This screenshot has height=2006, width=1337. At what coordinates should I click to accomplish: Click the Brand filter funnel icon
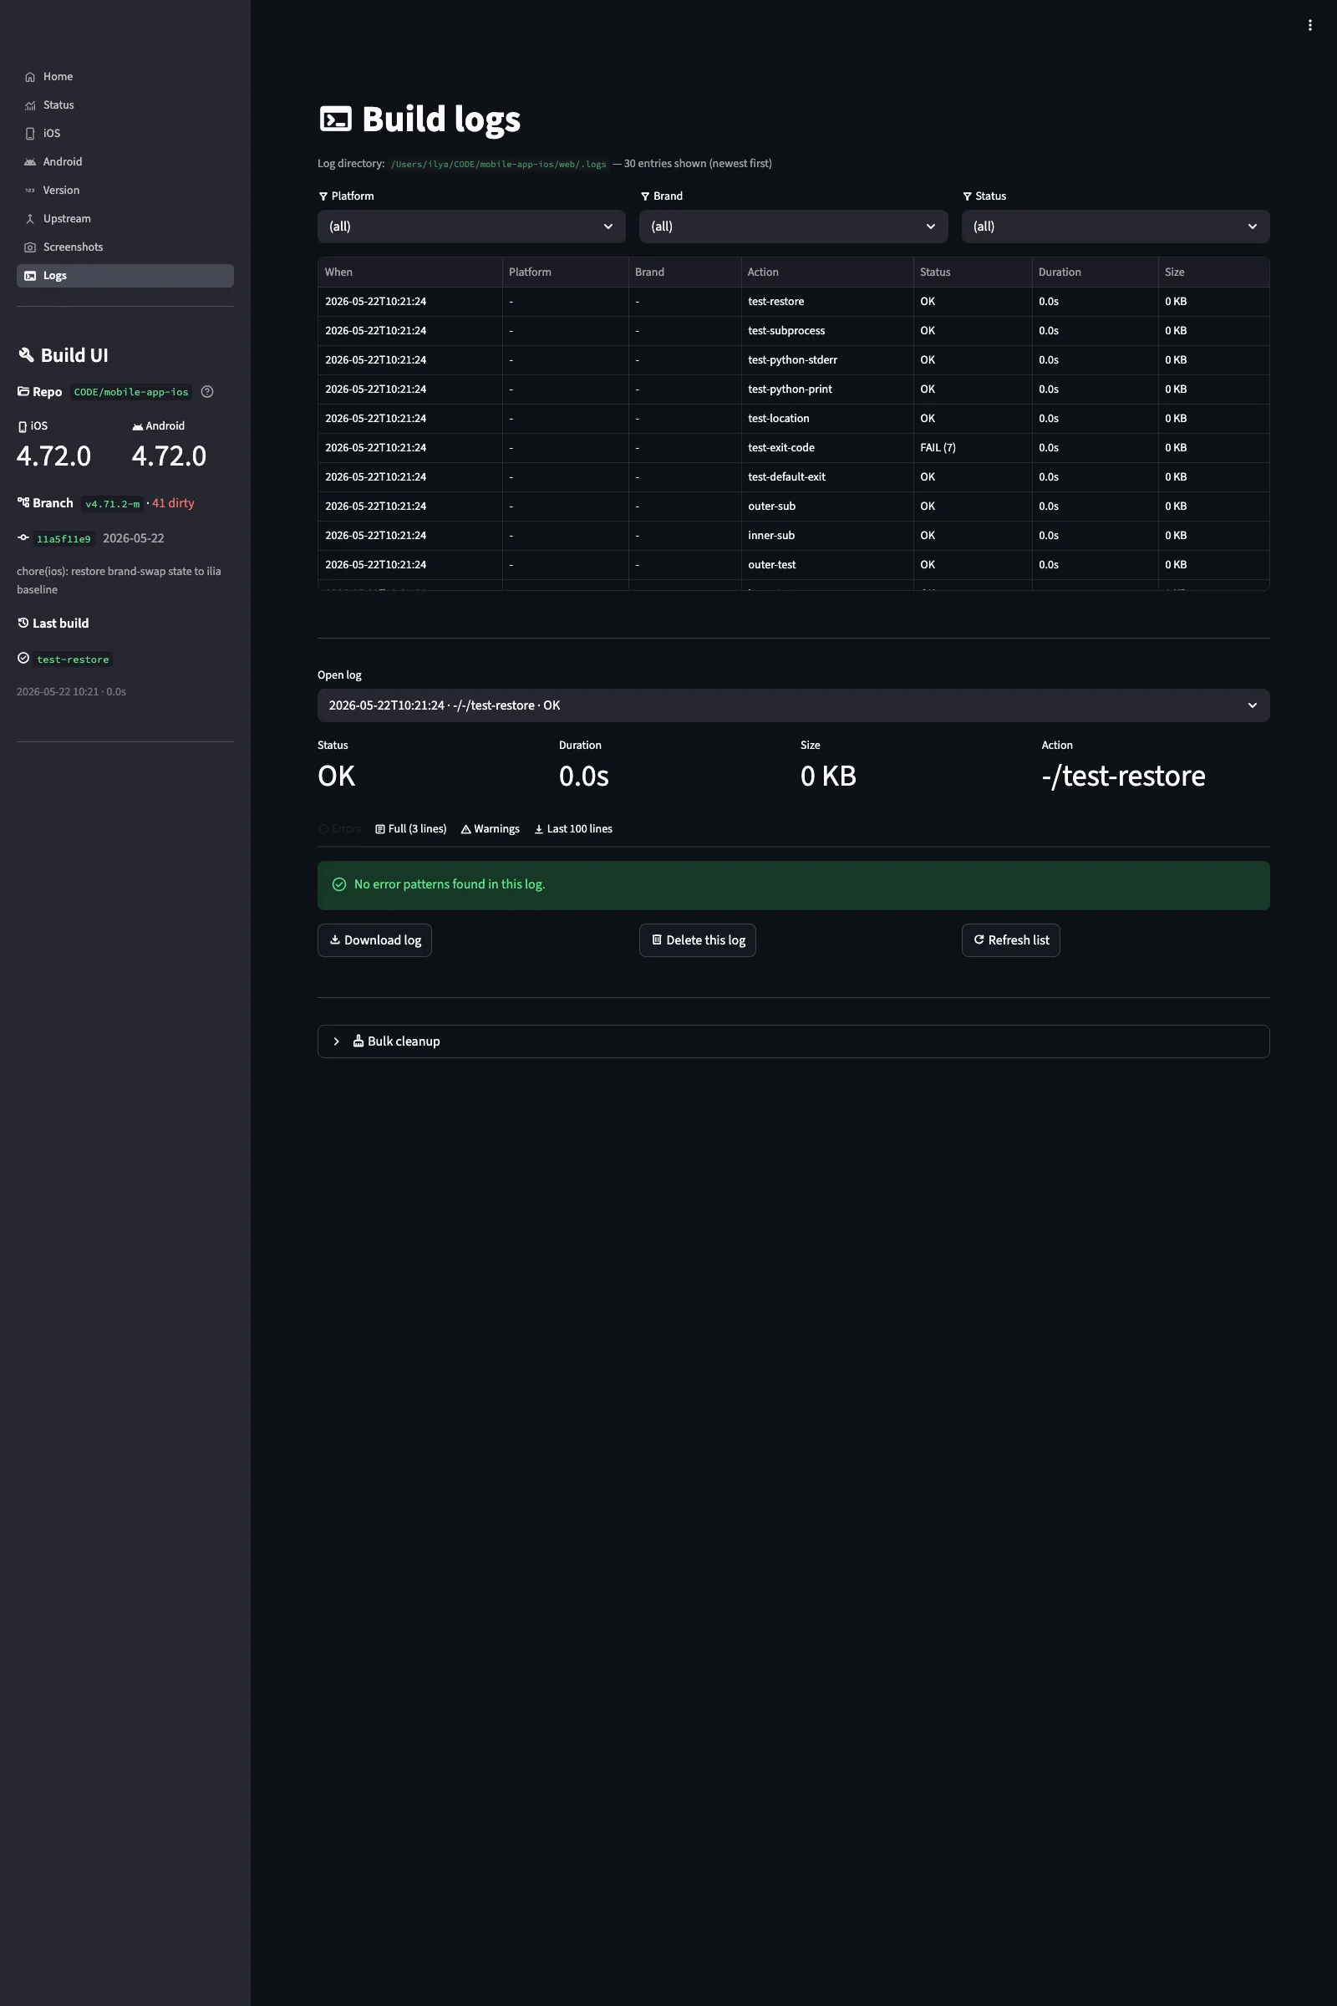[645, 196]
